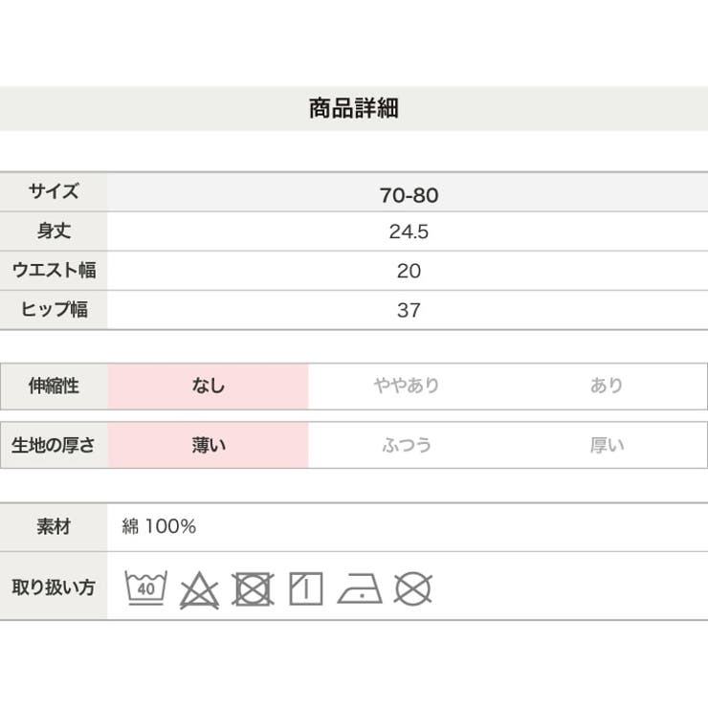Click the 40 degree wash icon
The height and width of the screenshot is (708, 708).
[145, 587]
